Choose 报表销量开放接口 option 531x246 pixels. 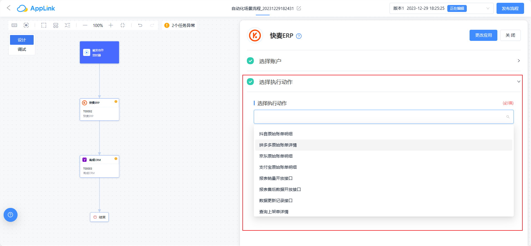384,178
